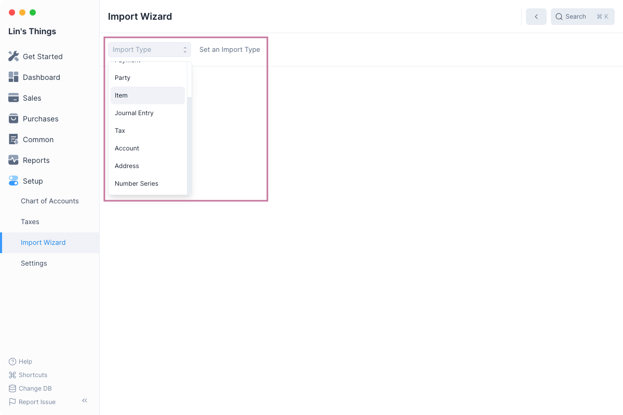
Task: Click the Get Started wrench icon
Action: point(13,57)
